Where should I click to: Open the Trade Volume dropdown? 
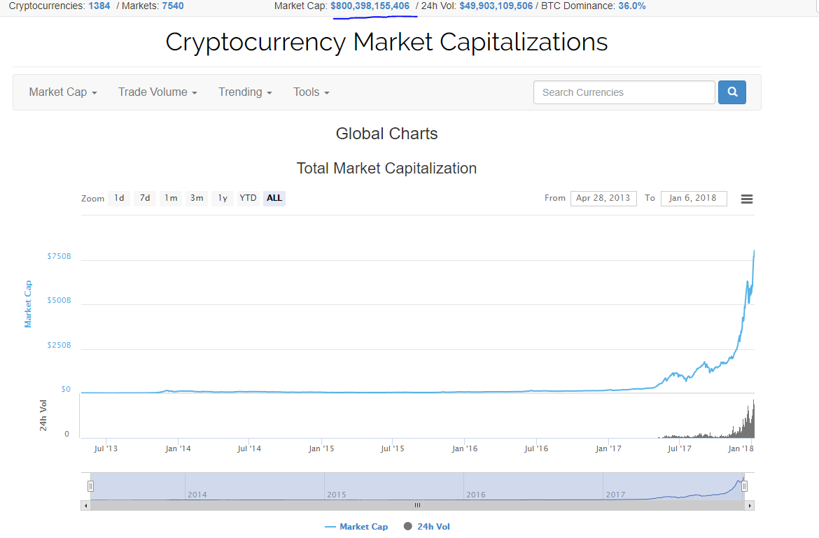[x=157, y=92]
